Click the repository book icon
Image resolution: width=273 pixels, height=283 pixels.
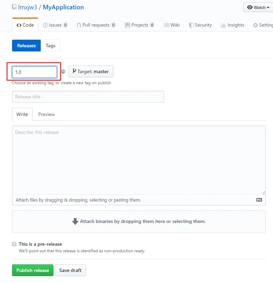point(14,7)
